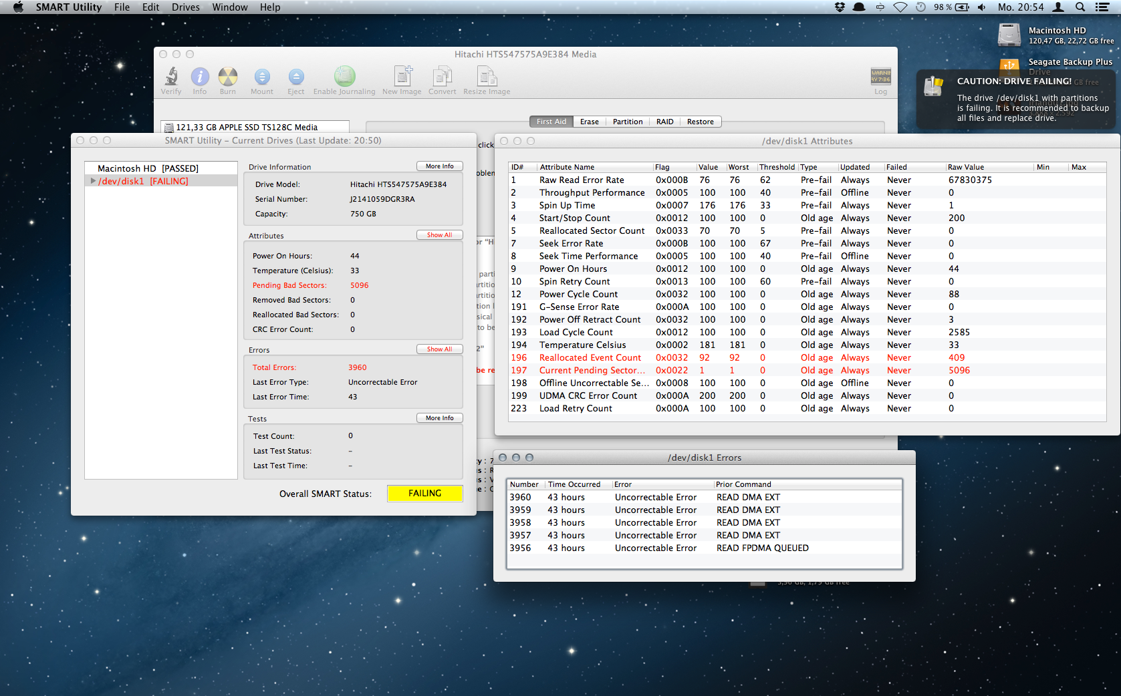Open the Time Machine menu bar icon
Screen dimensions: 1121x696
[920, 7]
